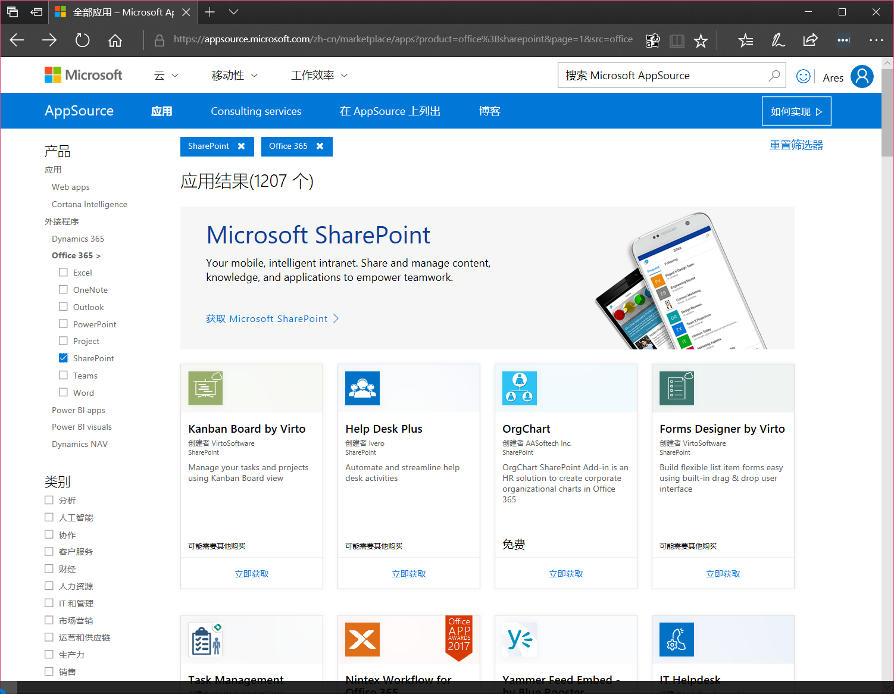Click the IT Helpdesk chat bubble icon
The width and height of the screenshot is (894, 694).
tap(677, 639)
